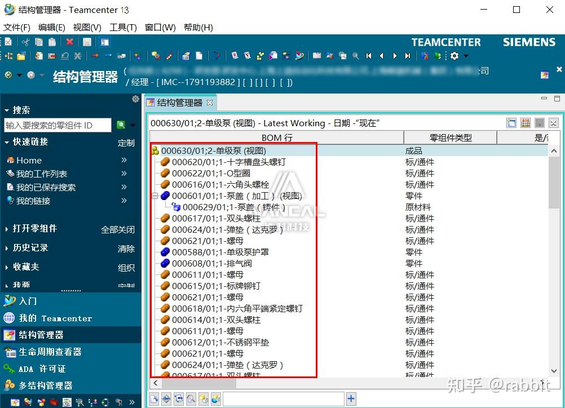The width and height of the screenshot is (565, 408).
Task: Click 清除 beside 历史记录
Action: coord(126,249)
